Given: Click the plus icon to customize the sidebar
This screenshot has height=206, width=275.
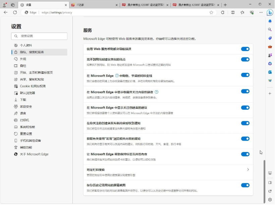Looking at the screenshot, I should point(270,94).
